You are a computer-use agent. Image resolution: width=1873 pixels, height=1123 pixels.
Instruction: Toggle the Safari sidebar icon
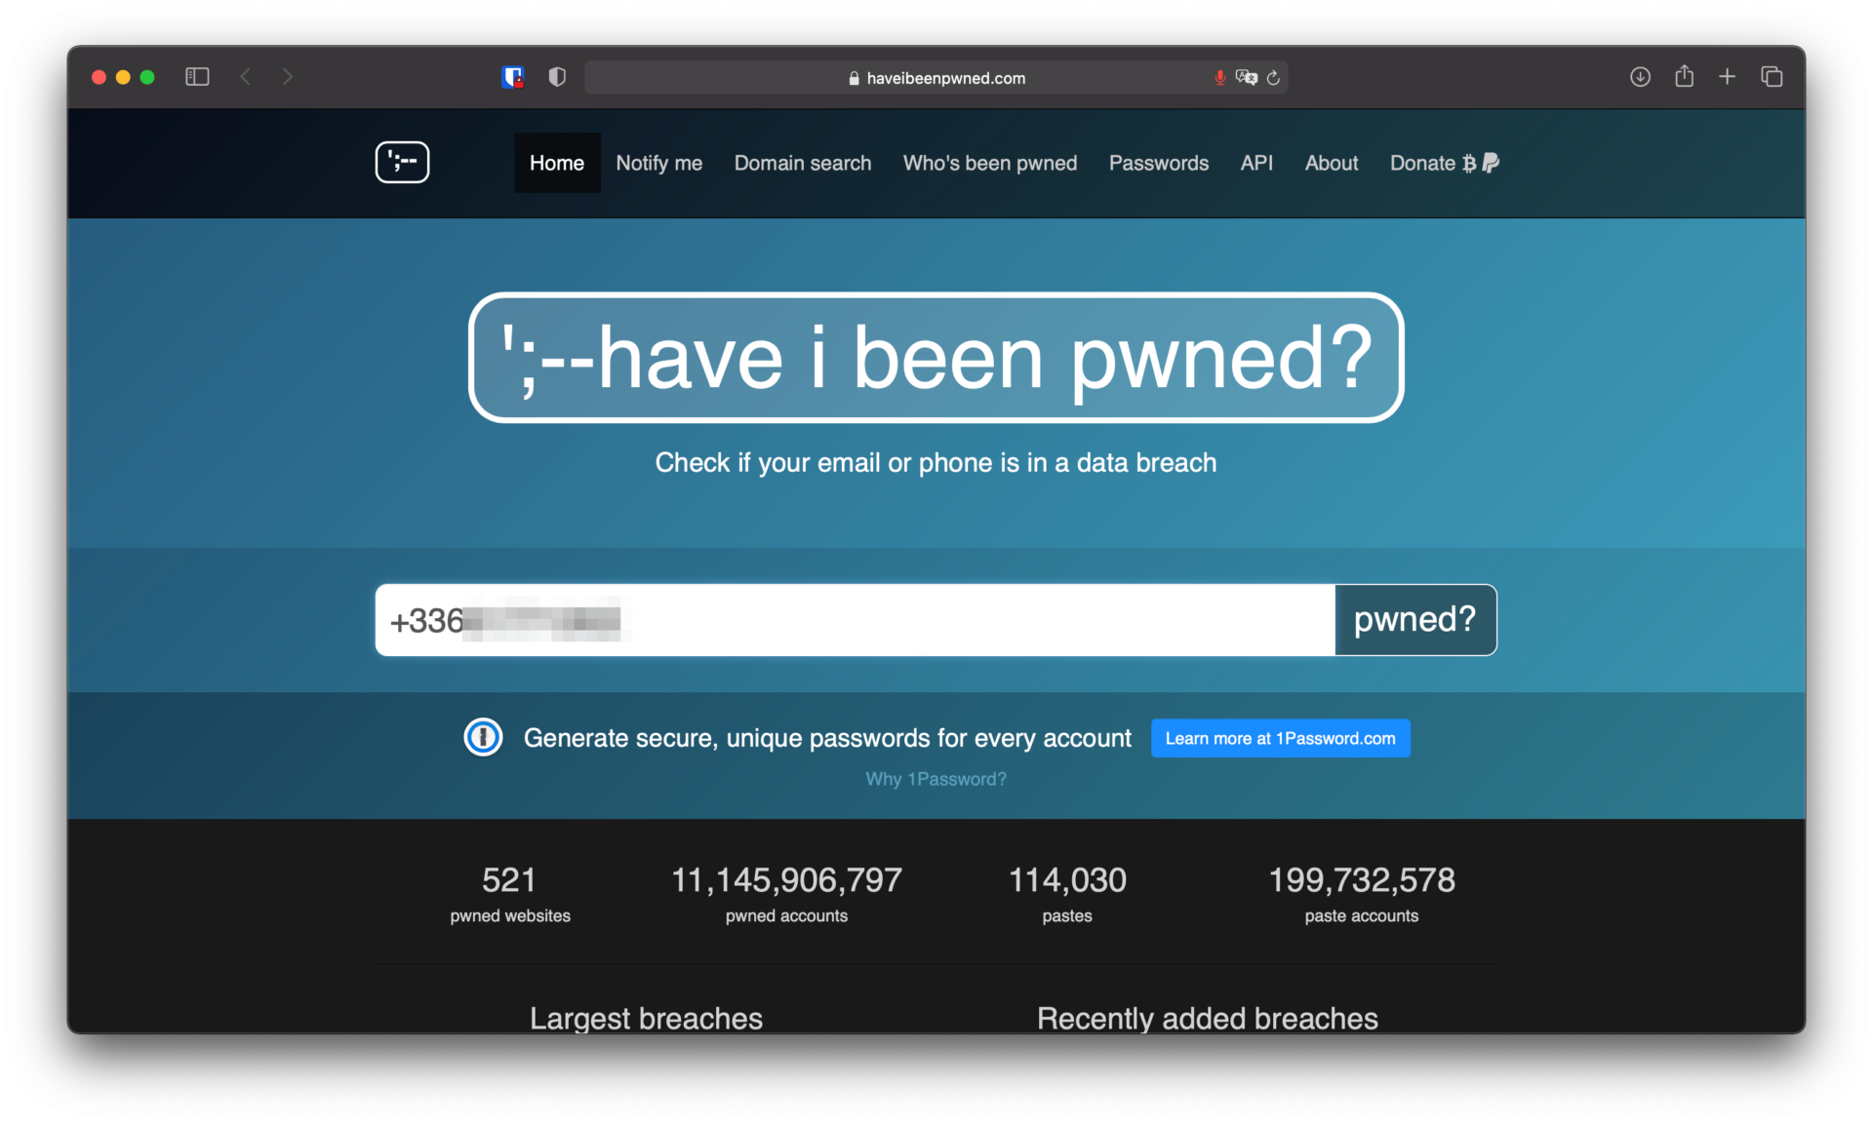coord(197,76)
